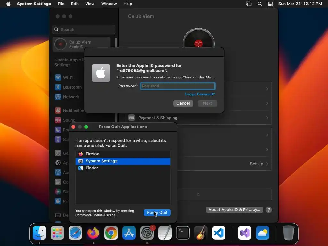Viewport: 328px width, 246px height.
Task: Close the Force Quit Applications window
Action: [73, 127]
